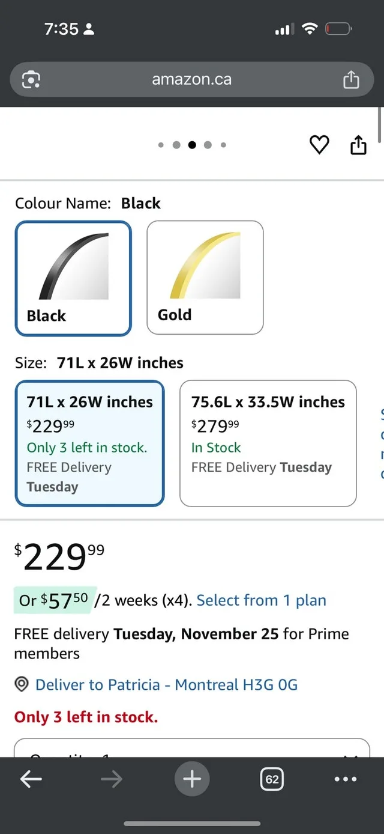Keep the Black colour selected

[x=73, y=278]
